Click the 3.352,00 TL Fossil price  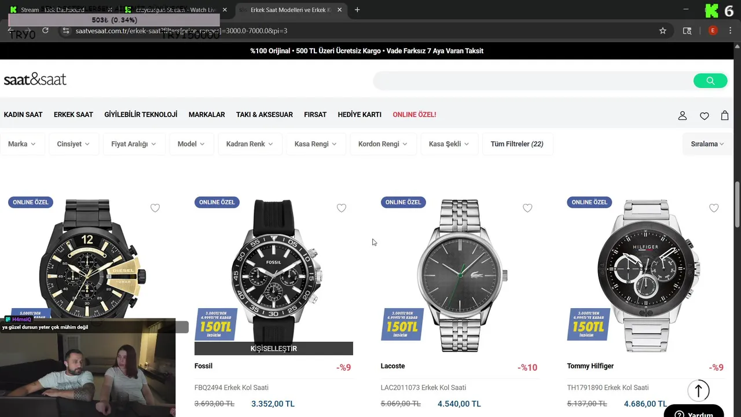click(273, 404)
